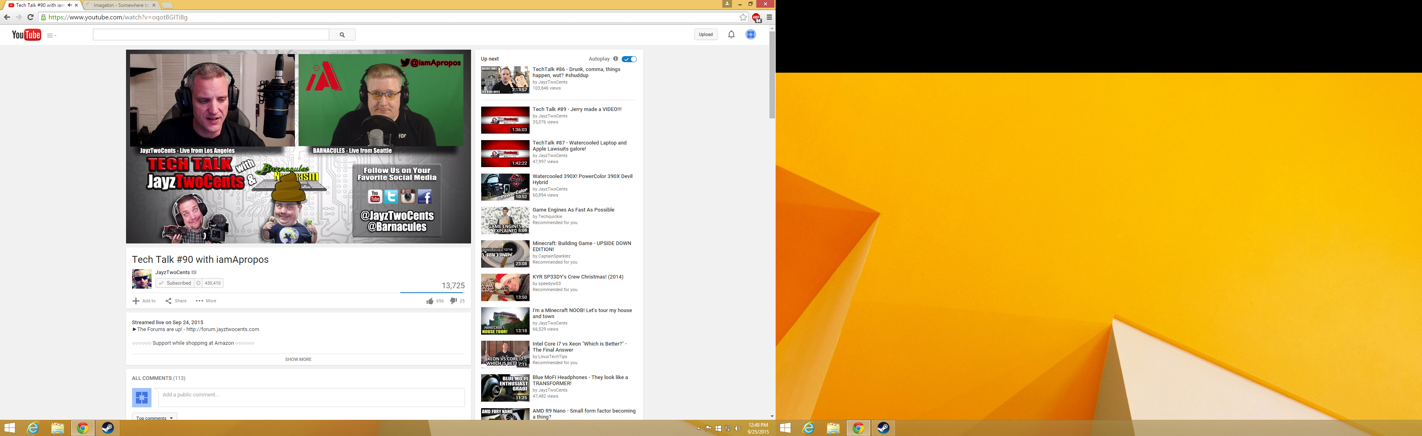1422x436 pixels.
Task: Open volume control in system tray
Action: pos(738,428)
